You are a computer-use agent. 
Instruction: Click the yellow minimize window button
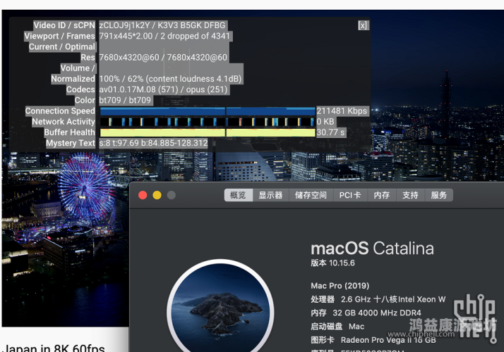157,195
